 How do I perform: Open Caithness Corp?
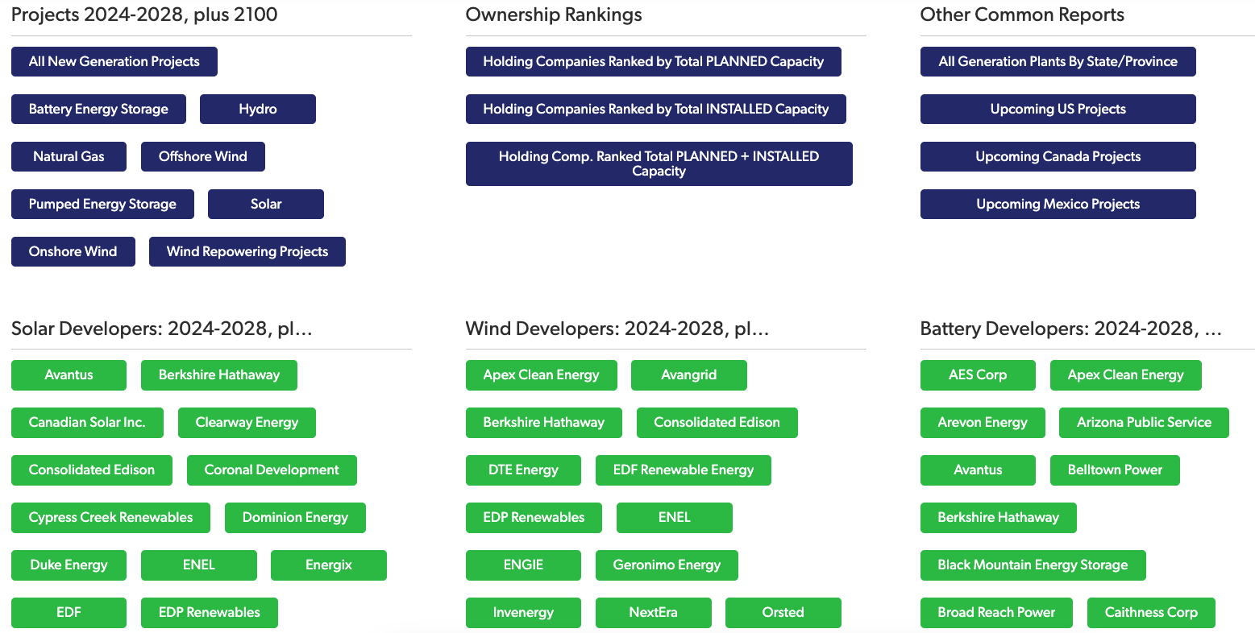click(x=1151, y=612)
